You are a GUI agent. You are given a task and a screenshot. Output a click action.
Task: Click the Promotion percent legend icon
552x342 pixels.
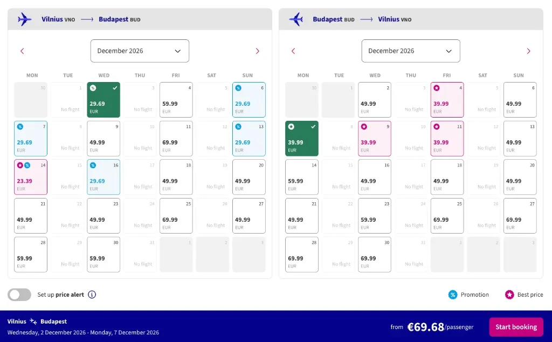pos(453,295)
